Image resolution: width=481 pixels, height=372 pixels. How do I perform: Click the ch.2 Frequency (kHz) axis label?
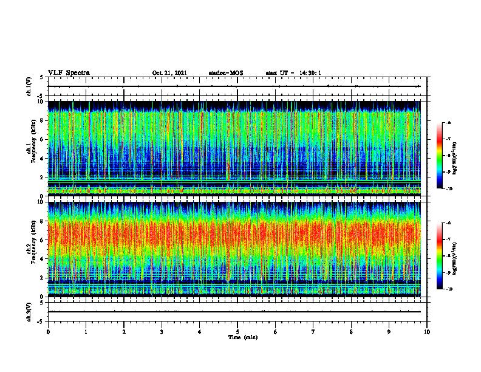click(x=31, y=242)
